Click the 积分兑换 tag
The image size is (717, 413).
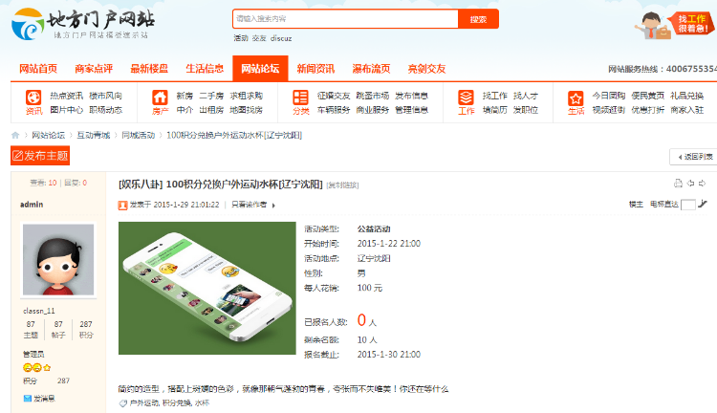[x=177, y=402]
